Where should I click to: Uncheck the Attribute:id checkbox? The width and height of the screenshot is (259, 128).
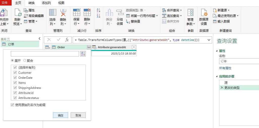tap(15, 93)
